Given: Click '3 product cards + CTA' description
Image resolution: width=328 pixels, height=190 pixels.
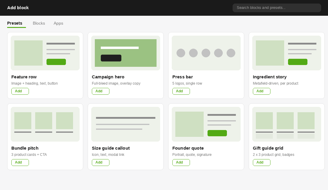Looking at the screenshot, I should click(x=29, y=155).
